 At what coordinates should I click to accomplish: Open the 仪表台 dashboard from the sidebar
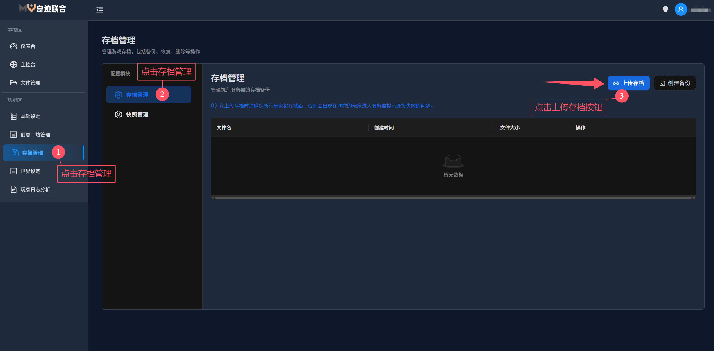pyautogui.click(x=28, y=46)
